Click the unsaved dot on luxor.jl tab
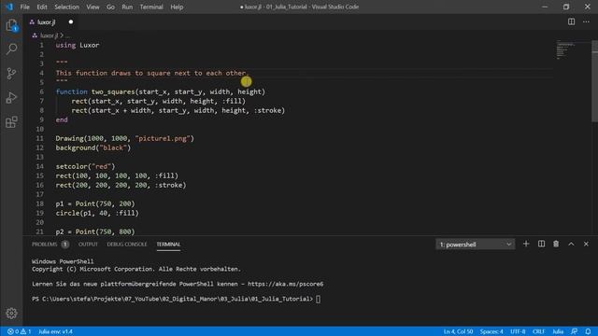This screenshot has height=336, width=598. (71, 22)
